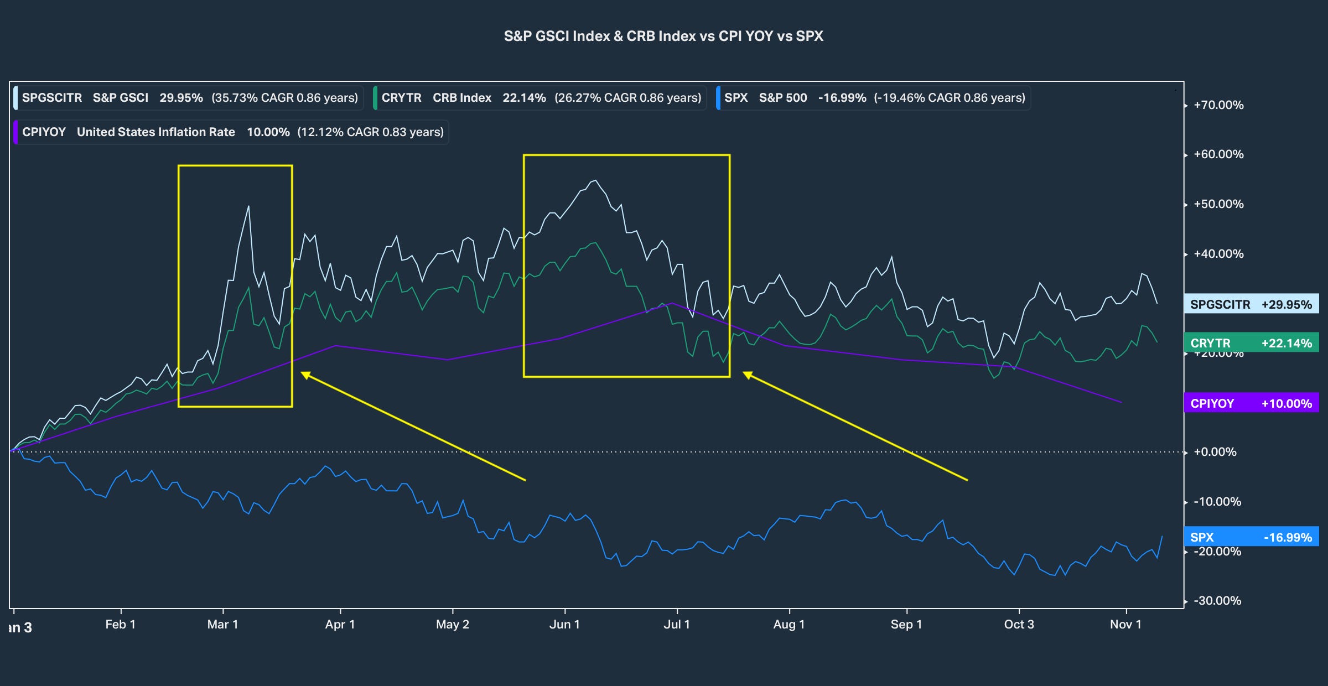Click the tip of the right yellow arrow

[744, 372]
